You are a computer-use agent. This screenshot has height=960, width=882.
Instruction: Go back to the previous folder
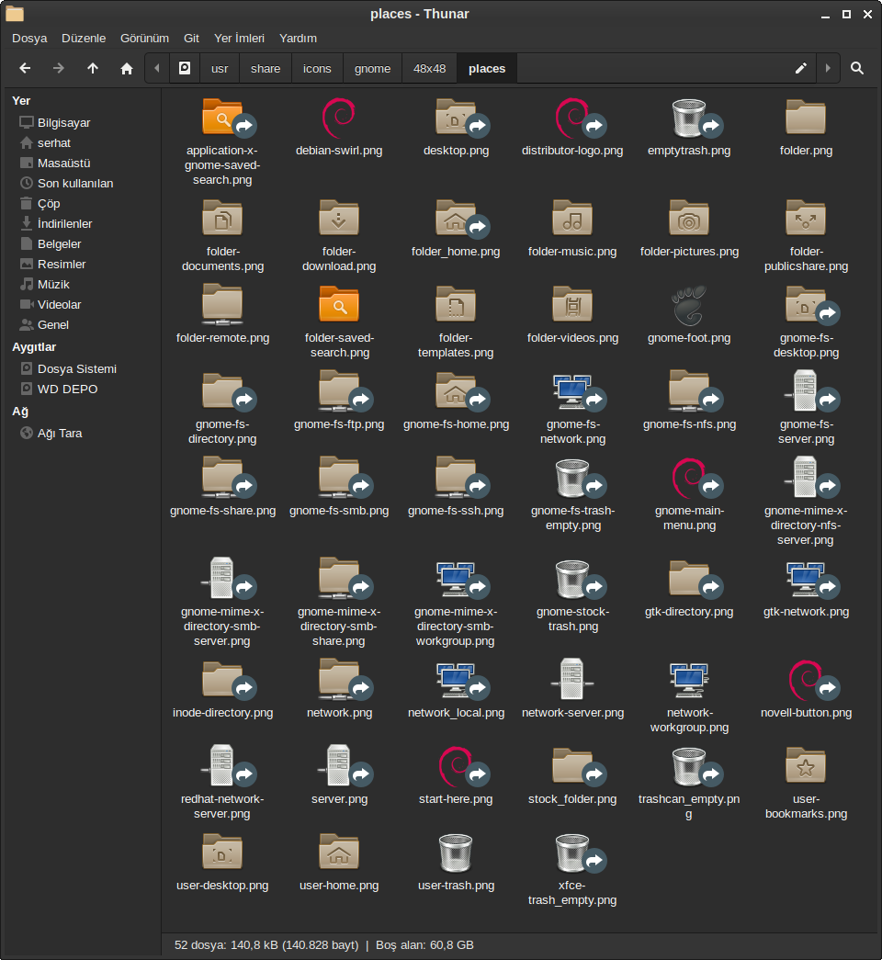25,68
